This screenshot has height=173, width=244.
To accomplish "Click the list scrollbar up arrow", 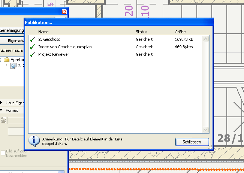I will point(205,39).
